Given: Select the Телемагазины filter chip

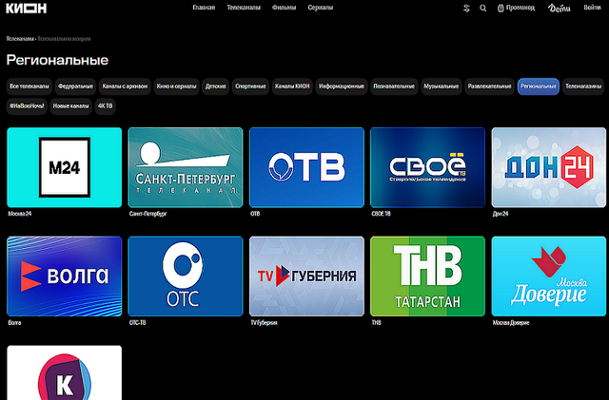Looking at the screenshot, I should (583, 86).
